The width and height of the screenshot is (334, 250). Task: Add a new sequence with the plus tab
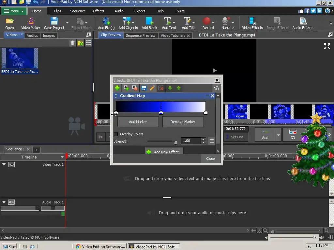[x=36, y=150]
